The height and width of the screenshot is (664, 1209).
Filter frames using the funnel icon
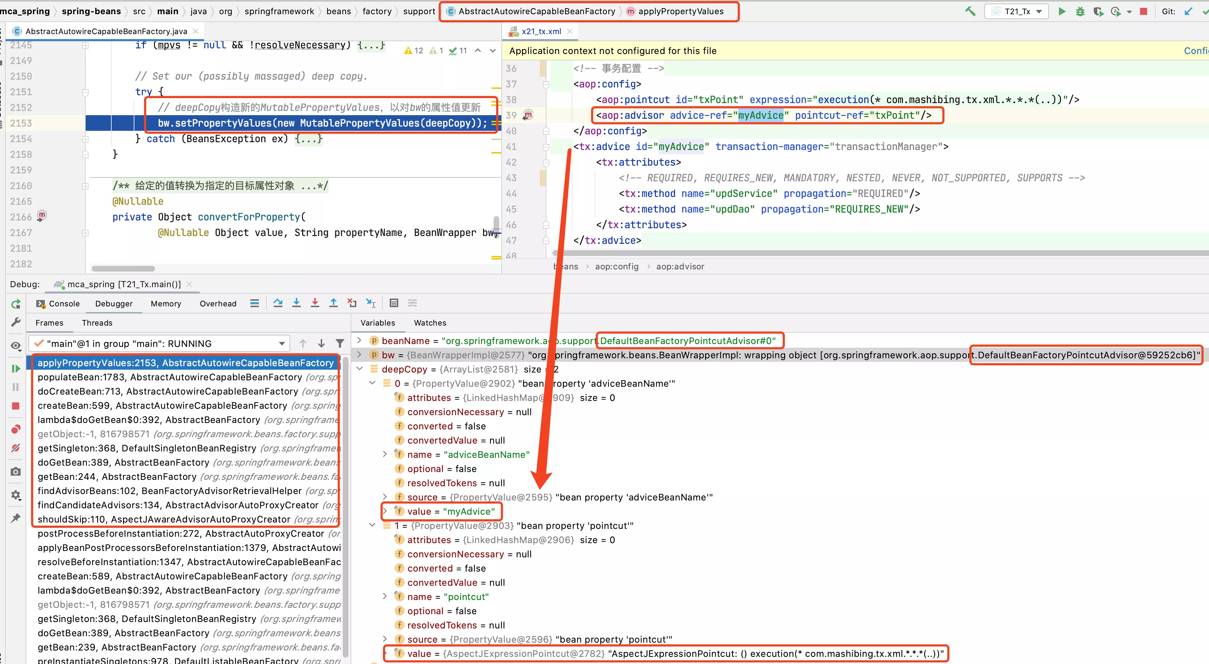click(340, 343)
